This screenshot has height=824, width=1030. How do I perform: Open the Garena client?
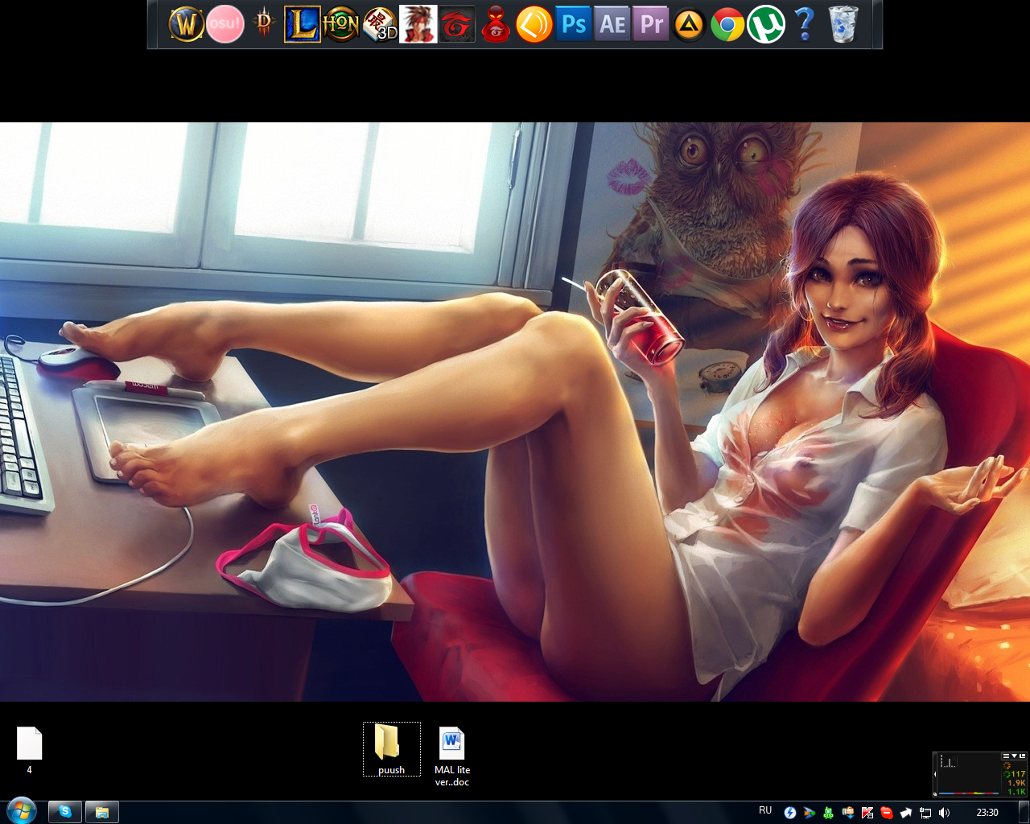click(x=455, y=23)
